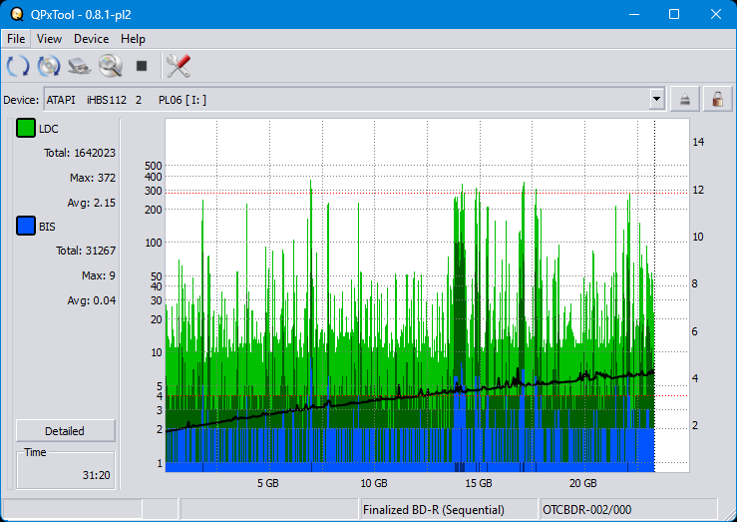Click the black stop square icon

click(142, 65)
